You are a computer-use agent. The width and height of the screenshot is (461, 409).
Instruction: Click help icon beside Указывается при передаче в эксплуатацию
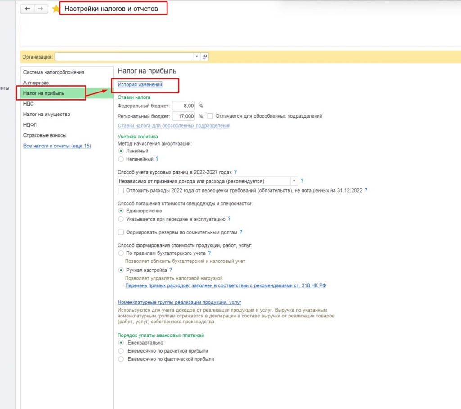coord(229,219)
